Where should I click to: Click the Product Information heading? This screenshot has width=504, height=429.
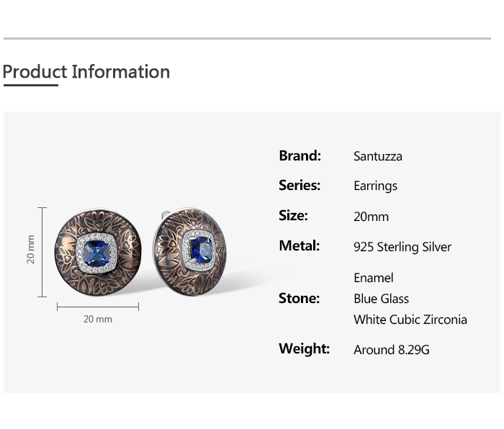coord(86,72)
